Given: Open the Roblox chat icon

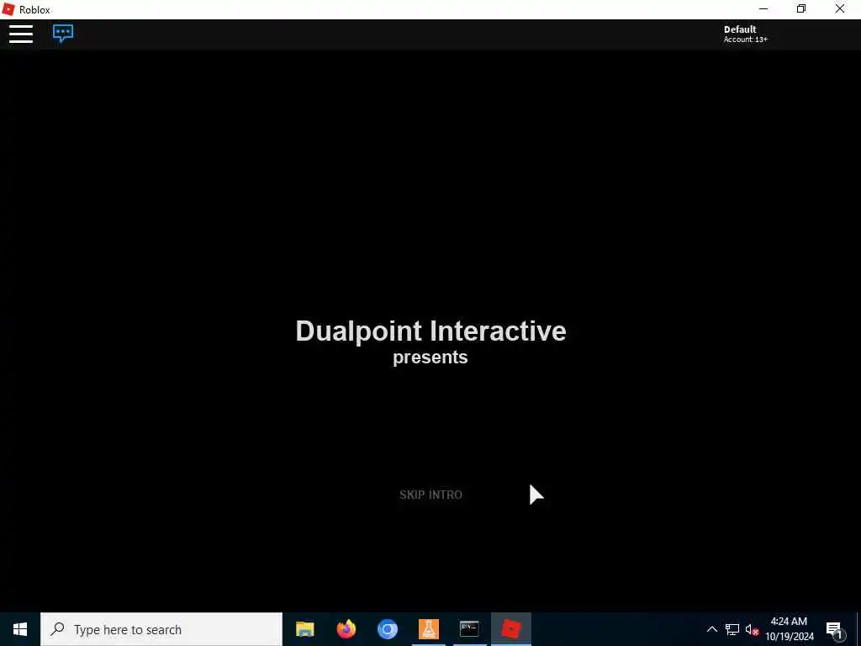Looking at the screenshot, I should point(63,34).
